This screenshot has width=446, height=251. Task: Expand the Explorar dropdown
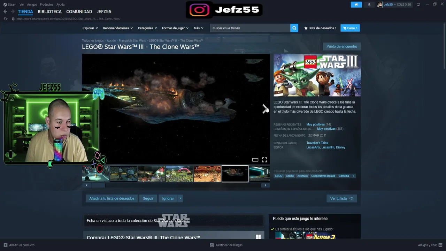(x=90, y=28)
